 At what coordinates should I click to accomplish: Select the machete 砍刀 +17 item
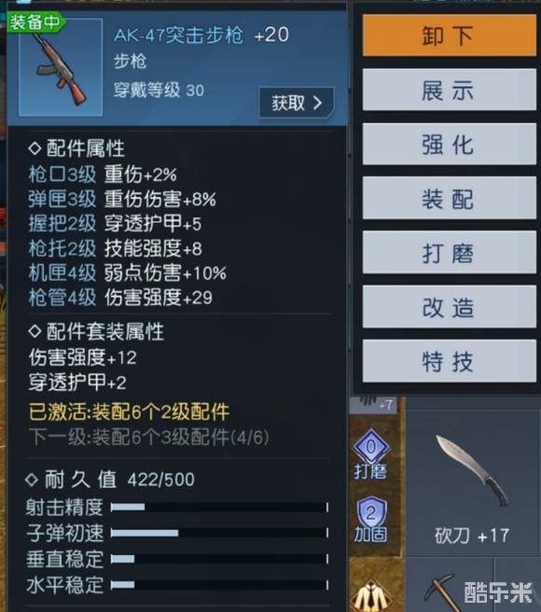pos(473,484)
